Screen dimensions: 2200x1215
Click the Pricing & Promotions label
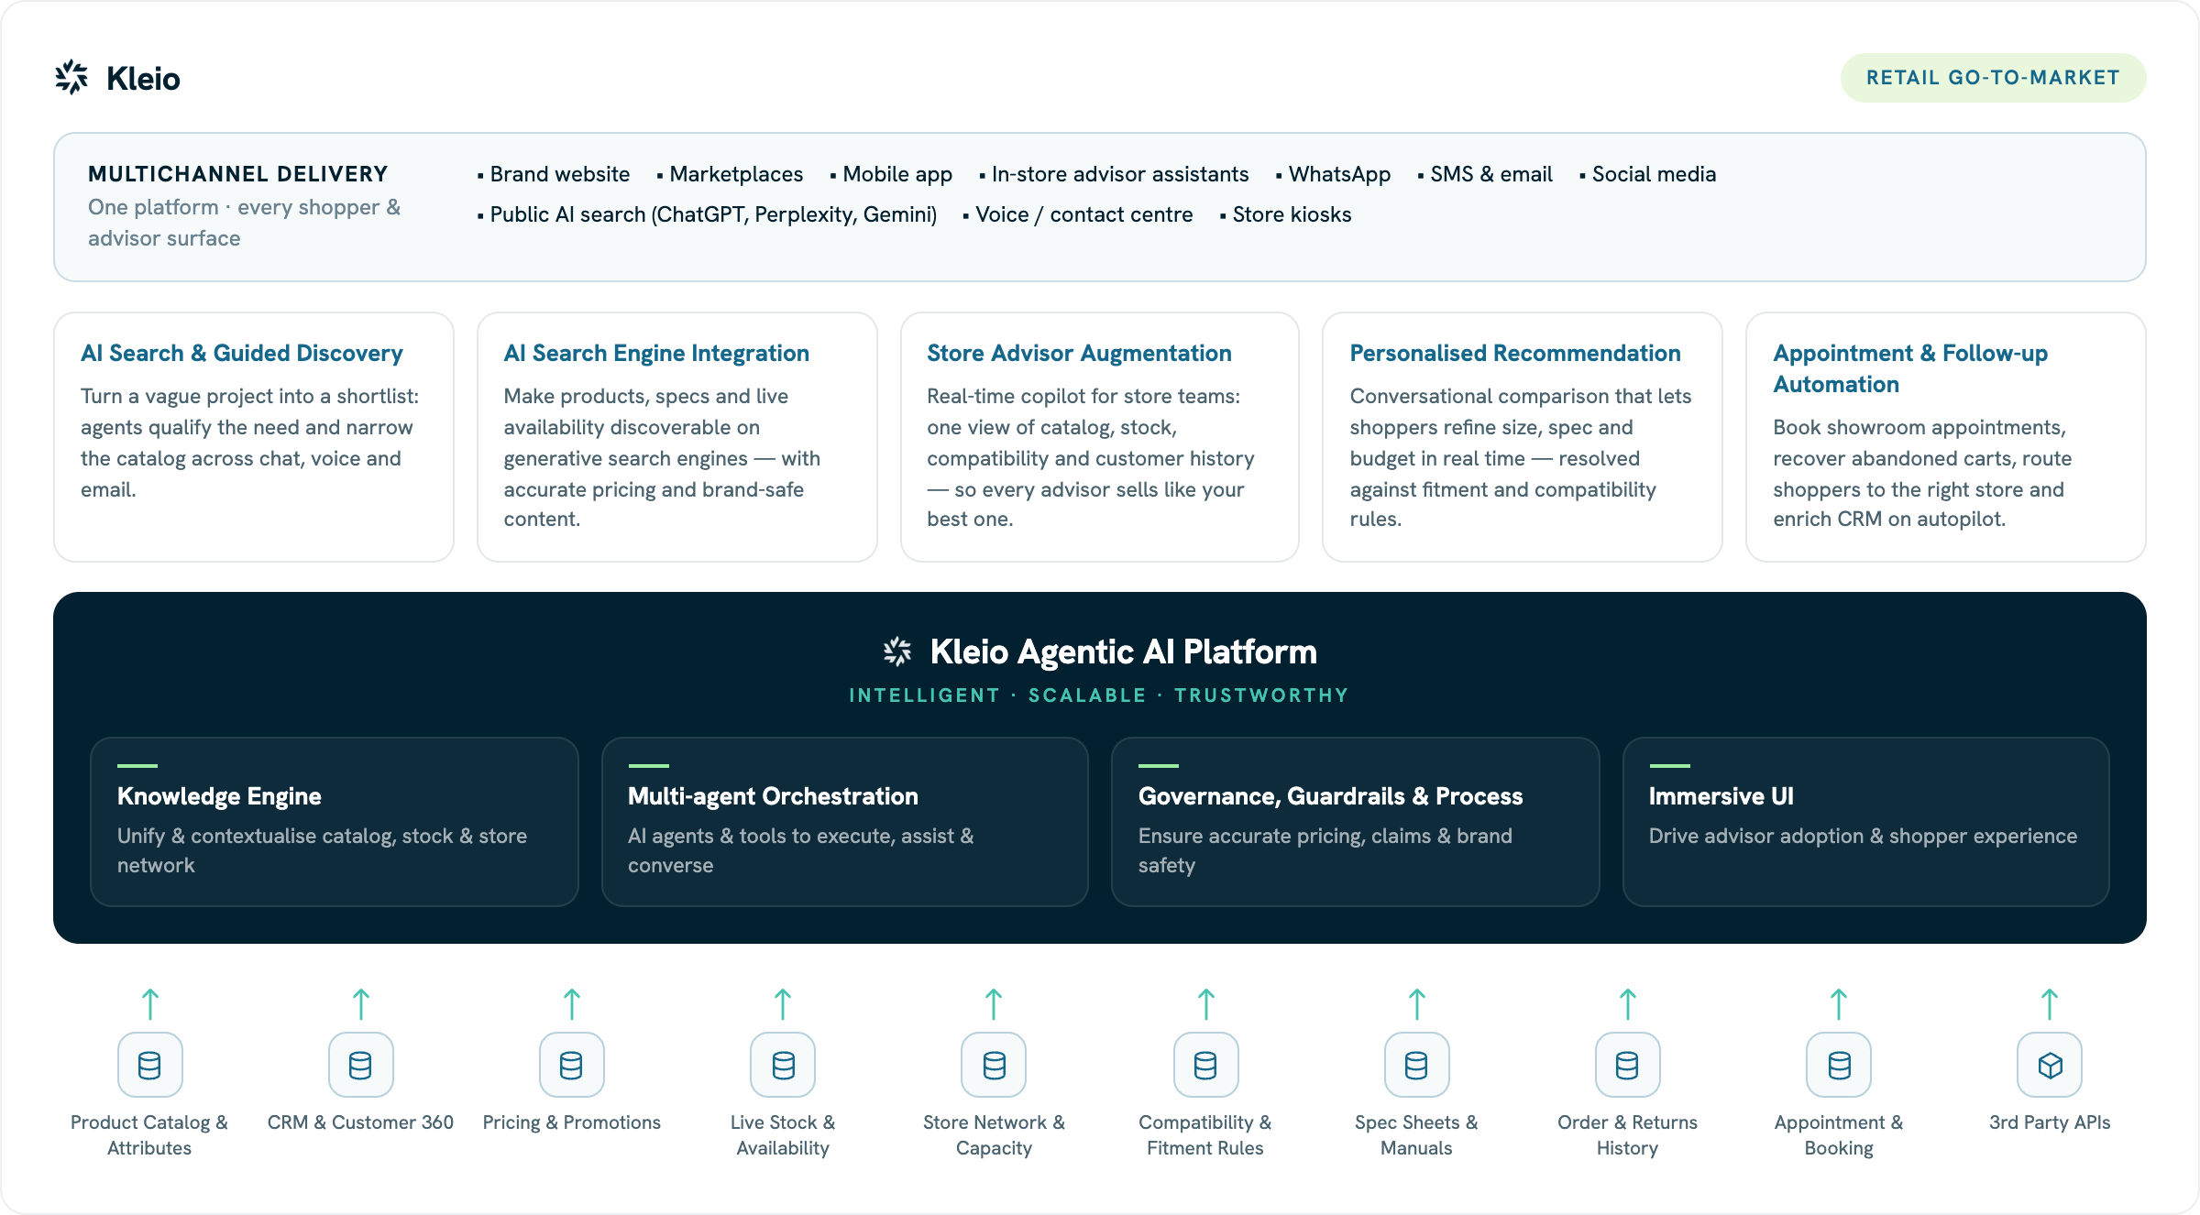pyautogui.click(x=571, y=1122)
